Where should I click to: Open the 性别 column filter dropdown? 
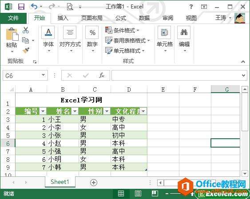[x=107, y=111]
